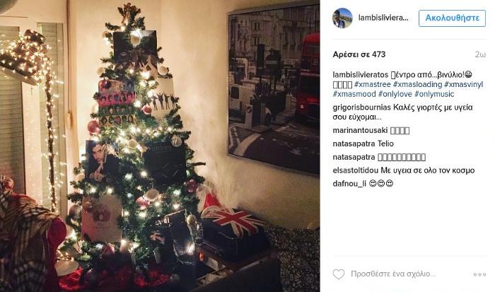The width and height of the screenshot is (495, 292).
Task: Click the #xmasmood hashtag
Action: [354, 94]
